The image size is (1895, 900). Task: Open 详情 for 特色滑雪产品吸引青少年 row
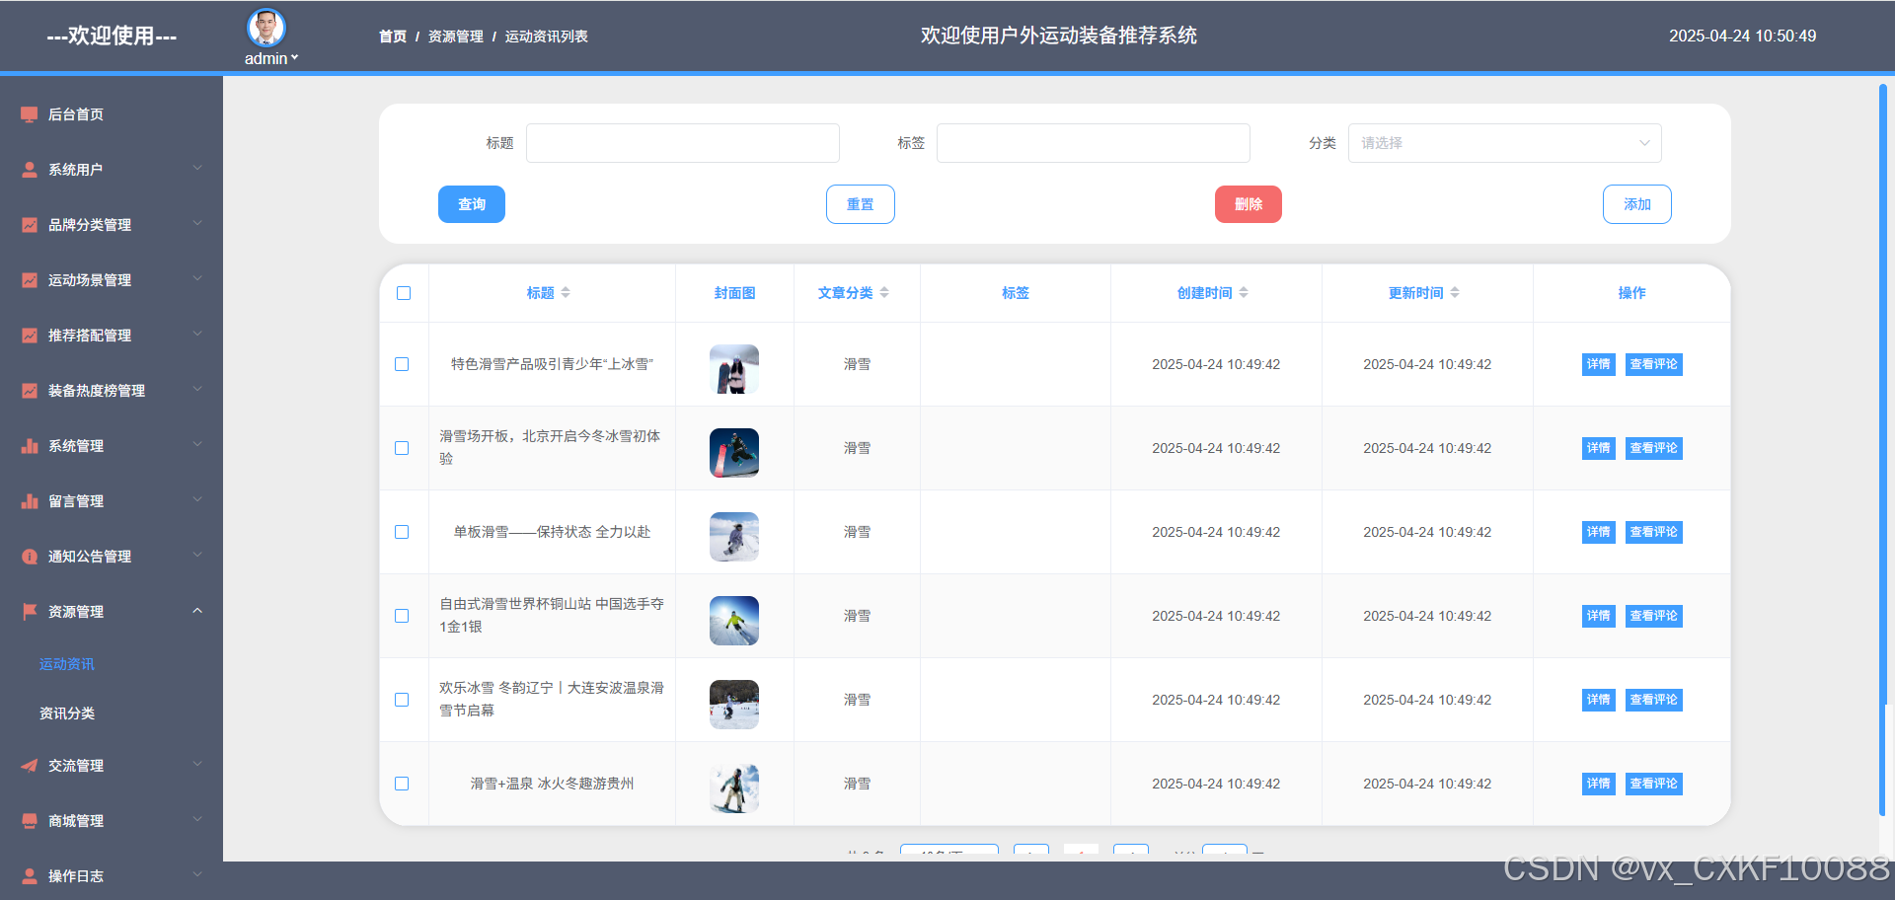(1599, 364)
